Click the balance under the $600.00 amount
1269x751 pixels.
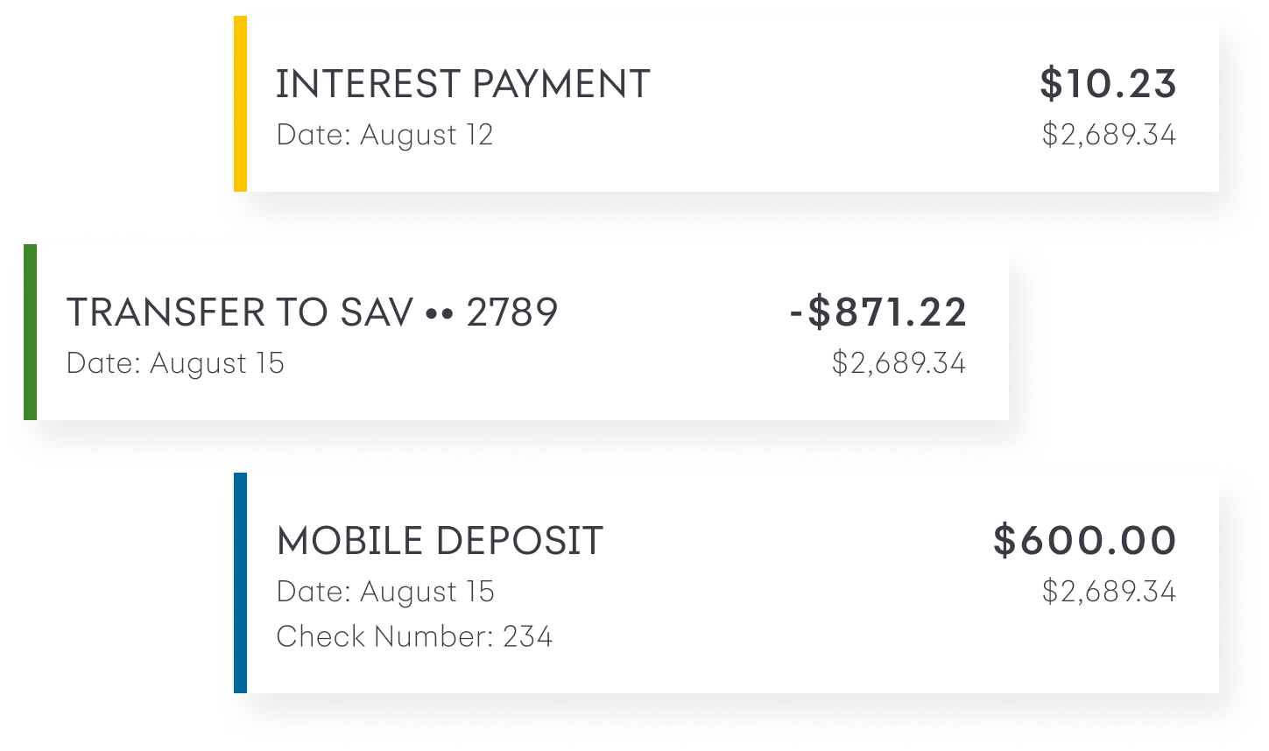(x=1109, y=592)
